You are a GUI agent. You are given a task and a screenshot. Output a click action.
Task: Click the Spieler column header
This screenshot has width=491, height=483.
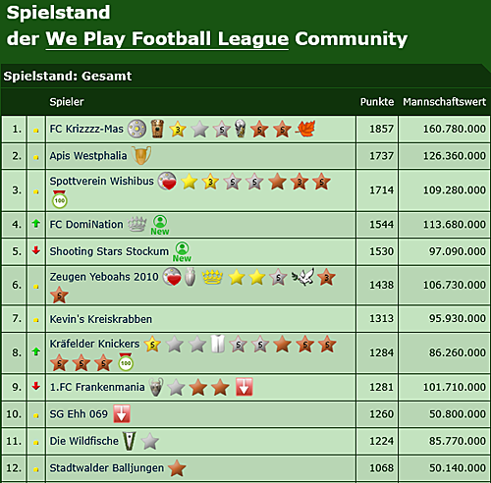(67, 102)
